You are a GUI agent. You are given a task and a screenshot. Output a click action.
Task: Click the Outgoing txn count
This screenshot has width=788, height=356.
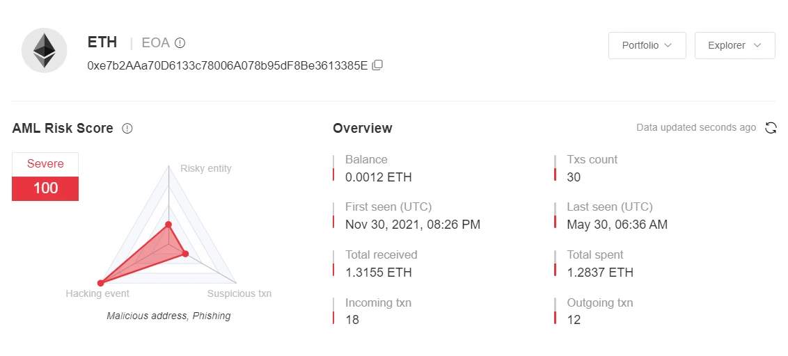[574, 320]
